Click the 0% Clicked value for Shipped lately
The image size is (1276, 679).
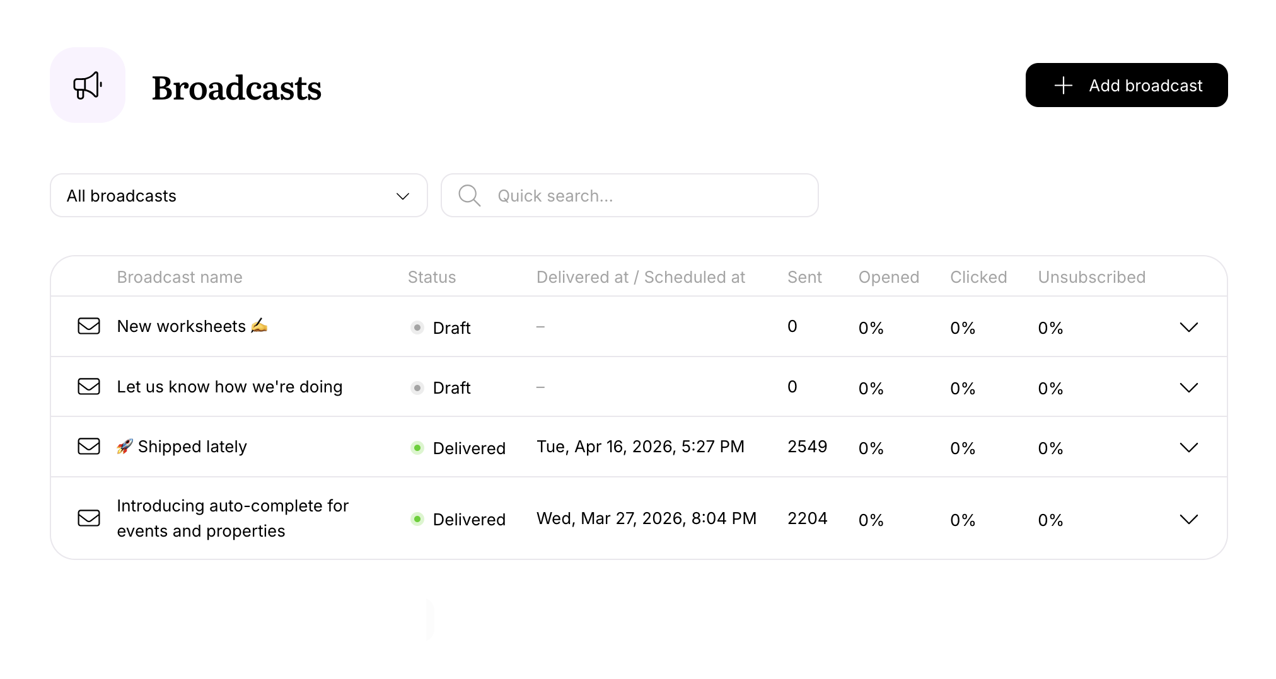[963, 448]
